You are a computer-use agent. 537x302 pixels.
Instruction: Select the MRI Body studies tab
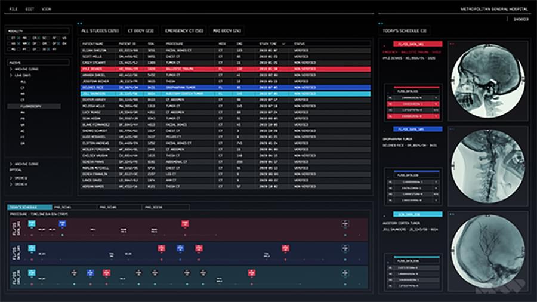click(228, 30)
